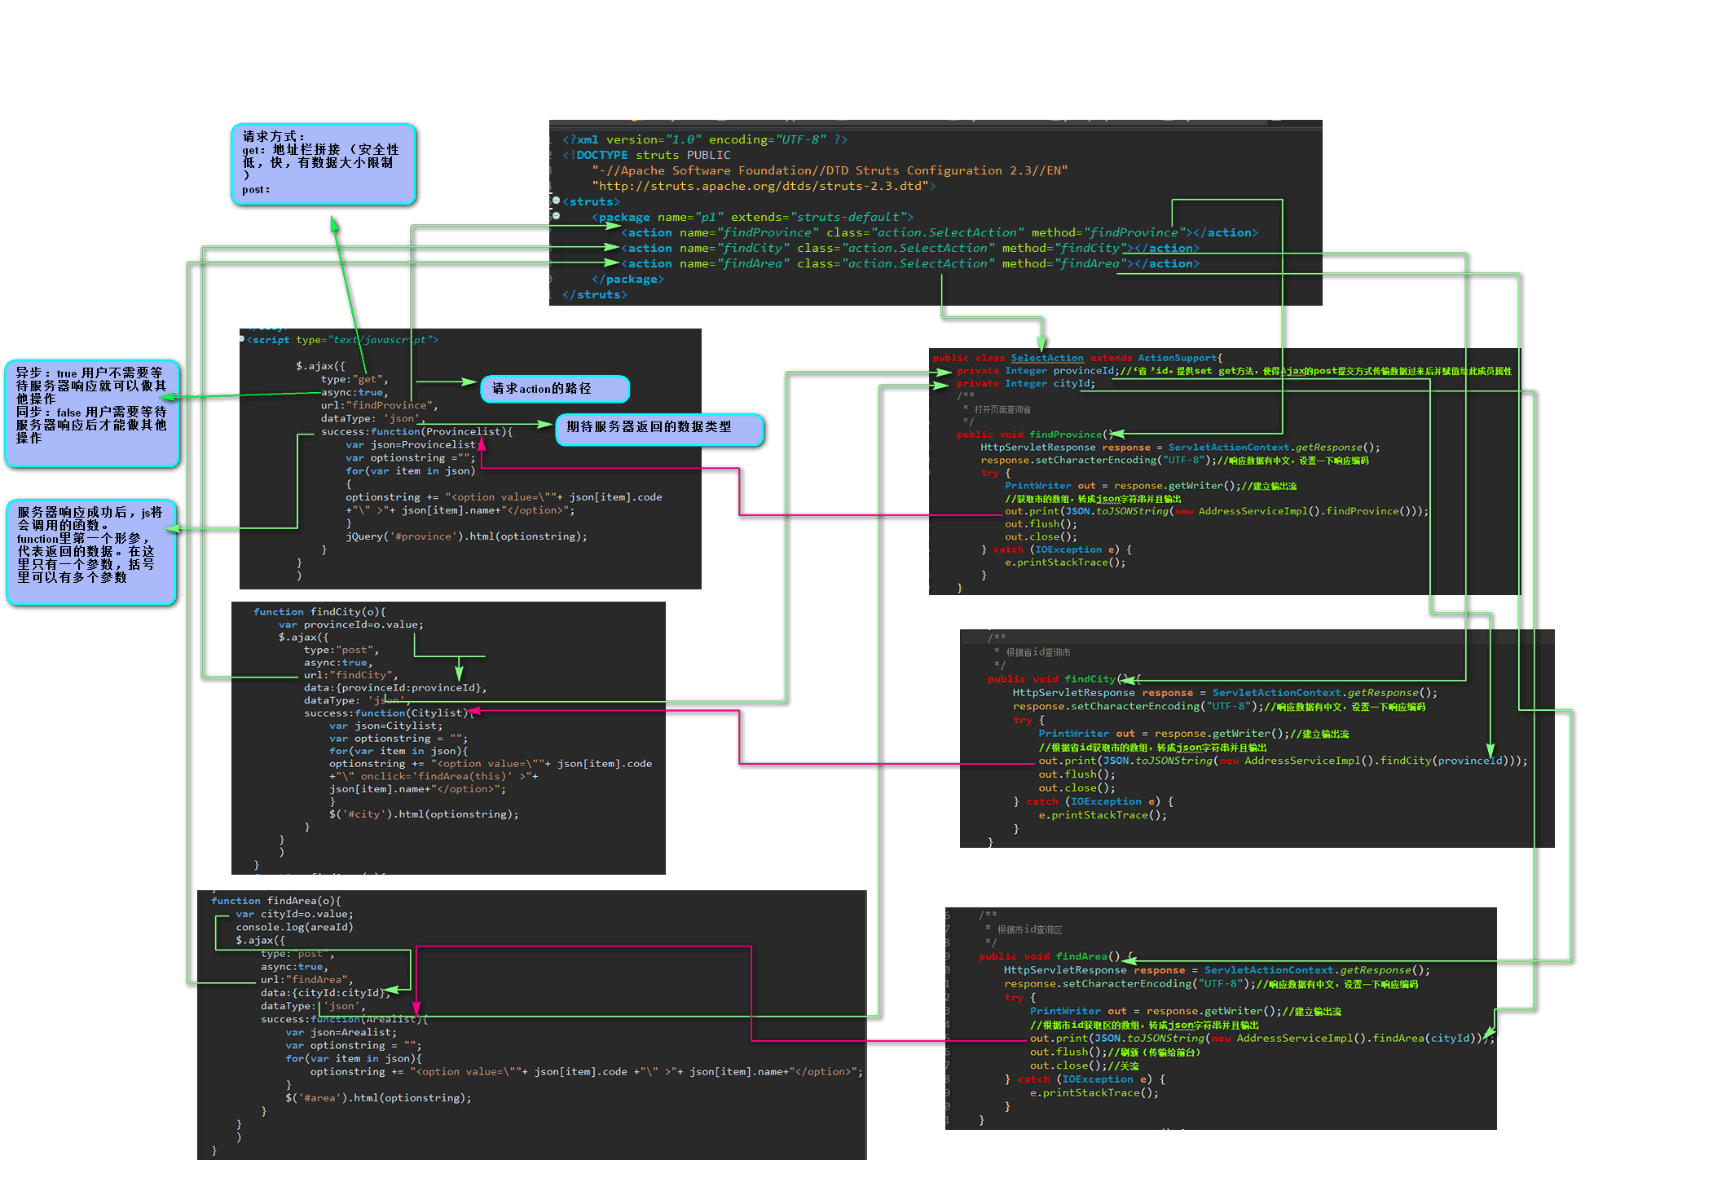The height and width of the screenshot is (1200, 1726).
Task: Click the findArea action name in struts XML
Action: [x=754, y=264]
